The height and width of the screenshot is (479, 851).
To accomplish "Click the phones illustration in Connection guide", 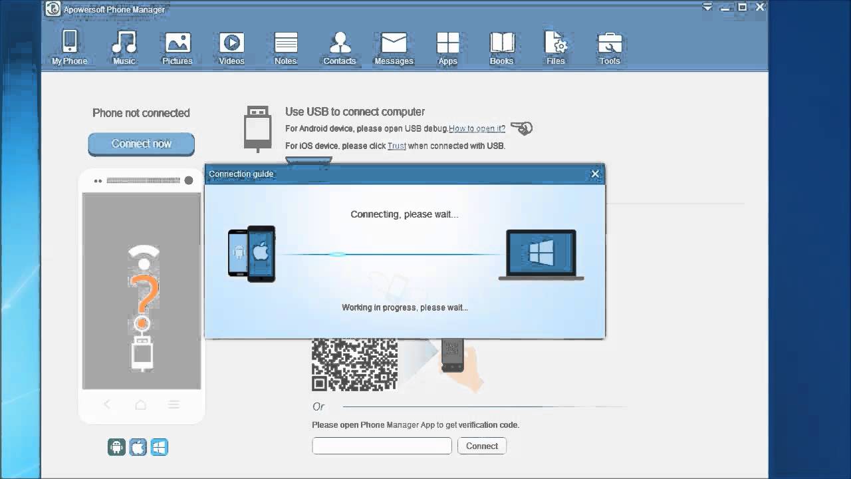I will (x=251, y=254).
